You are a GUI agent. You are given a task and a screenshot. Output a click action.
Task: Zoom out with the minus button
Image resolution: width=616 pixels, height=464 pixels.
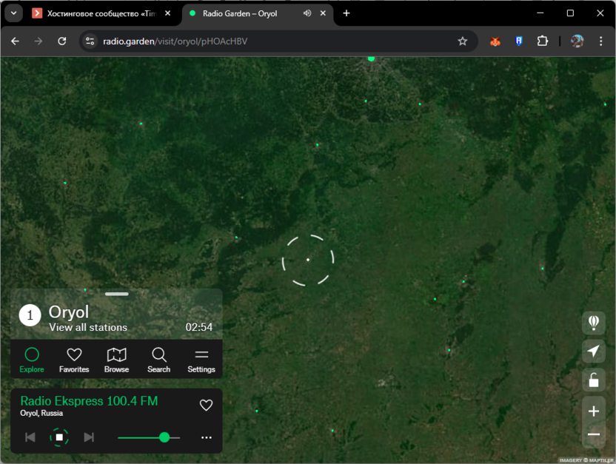(x=593, y=434)
